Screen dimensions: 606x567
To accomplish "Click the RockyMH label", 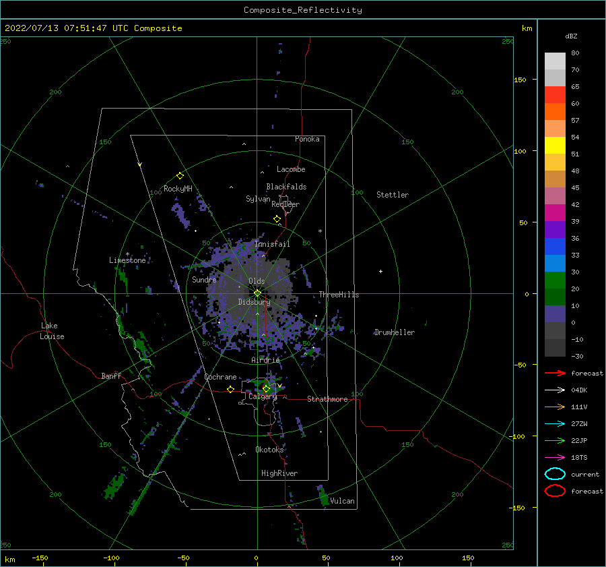I will tap(178, 189).
